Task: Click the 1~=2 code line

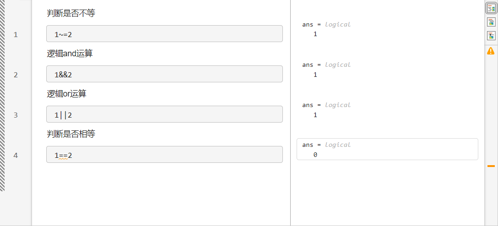Action: 164,34
